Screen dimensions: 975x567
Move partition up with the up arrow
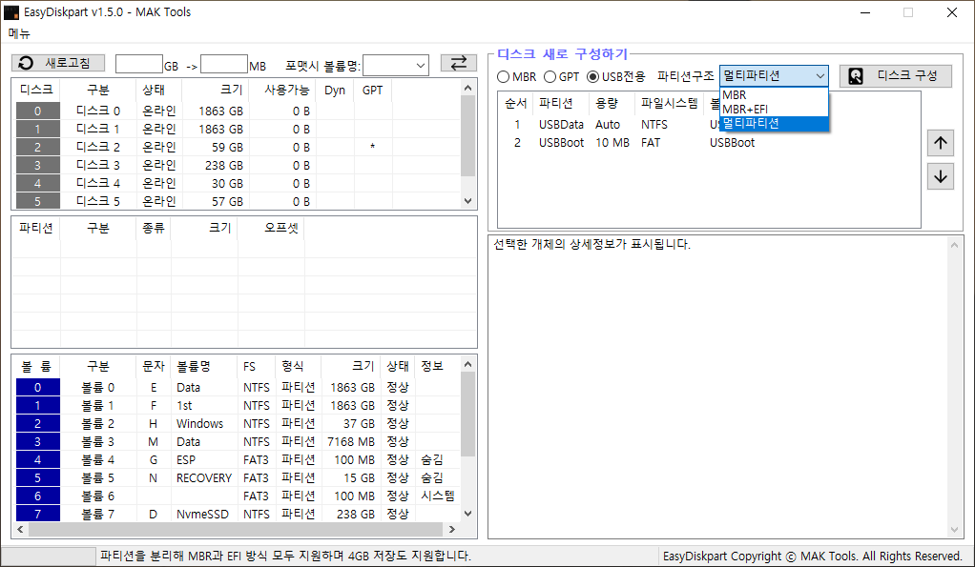pos(941,143)
